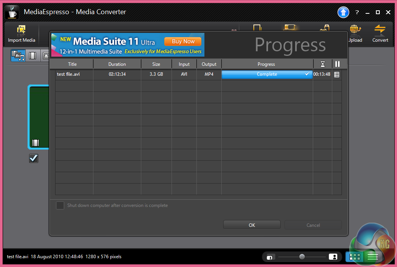Click the Size column header
Viewport: 397px width, 267px height.
pyautogui.click(x=156, y=64)
